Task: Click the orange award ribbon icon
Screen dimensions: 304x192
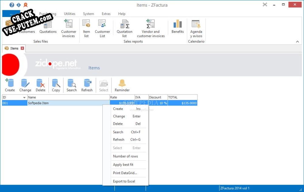Action: (x=26, y=5)
